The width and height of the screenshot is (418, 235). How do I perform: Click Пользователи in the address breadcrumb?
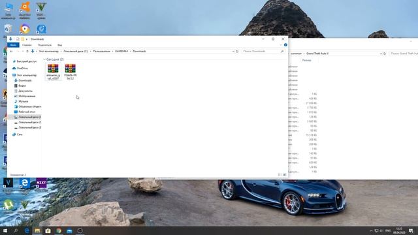[102, 51]
